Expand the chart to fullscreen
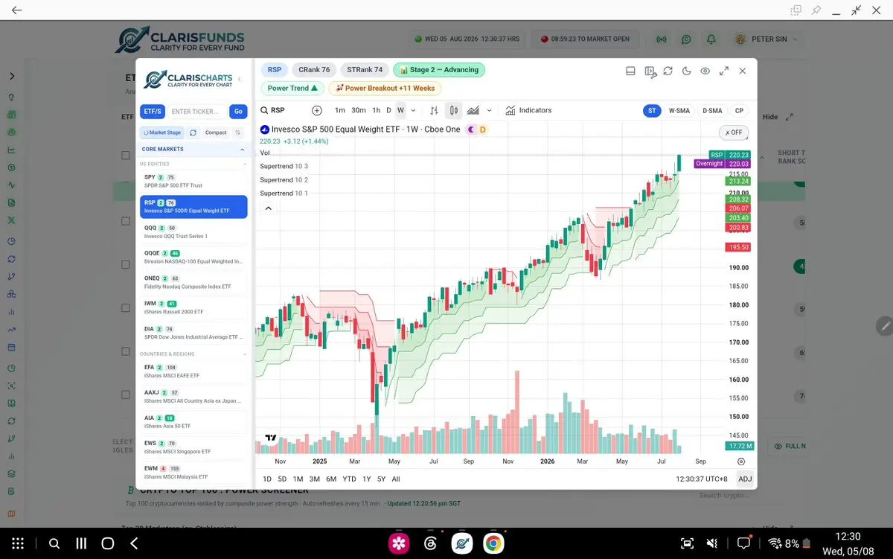The height and width of the screenshot is (559, 893). [x=724, y=71]
